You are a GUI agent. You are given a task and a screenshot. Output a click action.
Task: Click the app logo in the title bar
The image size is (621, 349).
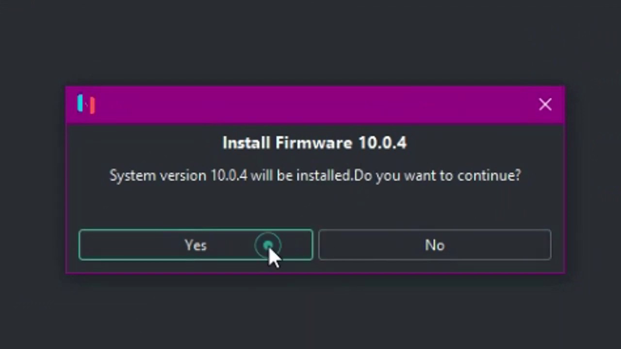(x=86, y=104)
